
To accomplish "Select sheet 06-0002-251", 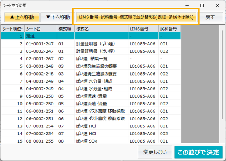I will [x=91, y=119].
